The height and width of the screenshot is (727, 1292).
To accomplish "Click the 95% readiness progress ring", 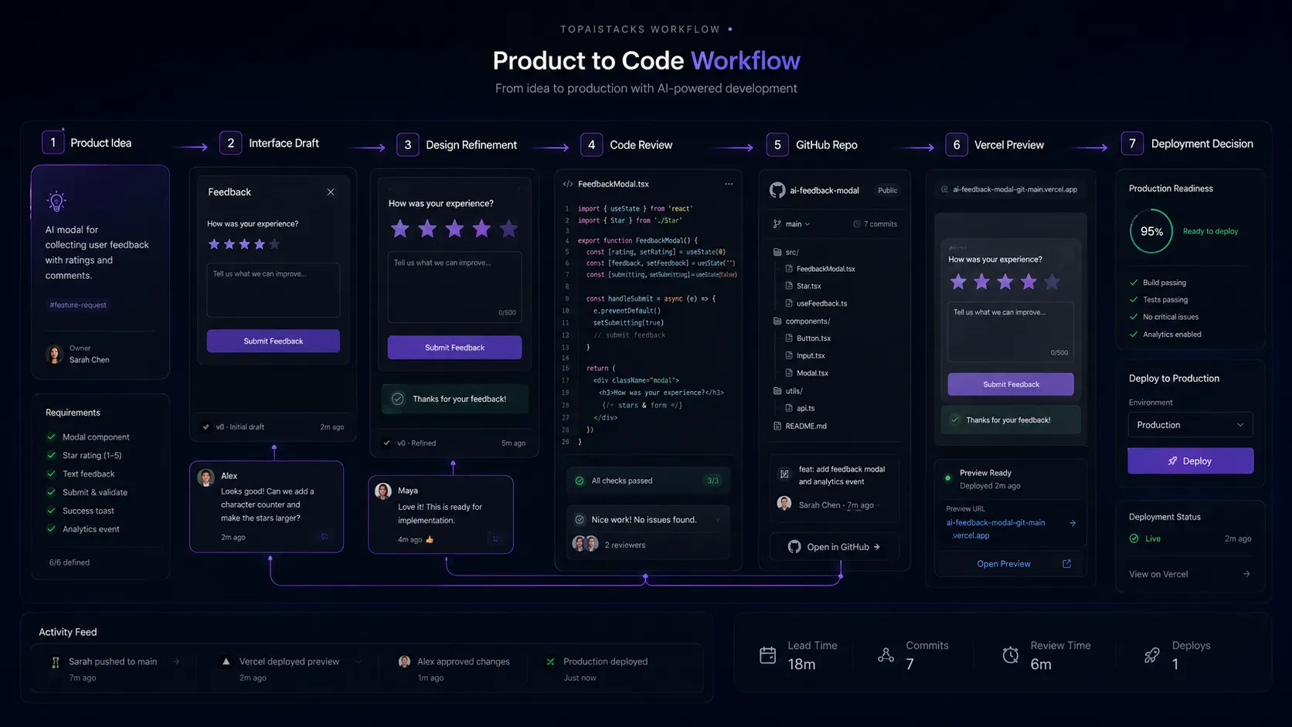I will [x=1151, y=231].
